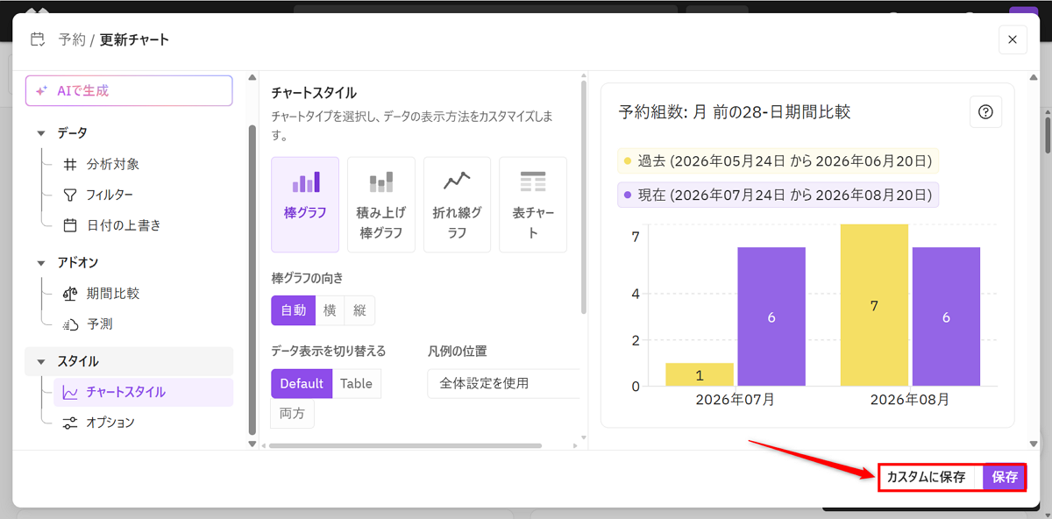The image size is (1052, 519).
Task: Open the 凡例の位置 dropdown
Action: 503,383
